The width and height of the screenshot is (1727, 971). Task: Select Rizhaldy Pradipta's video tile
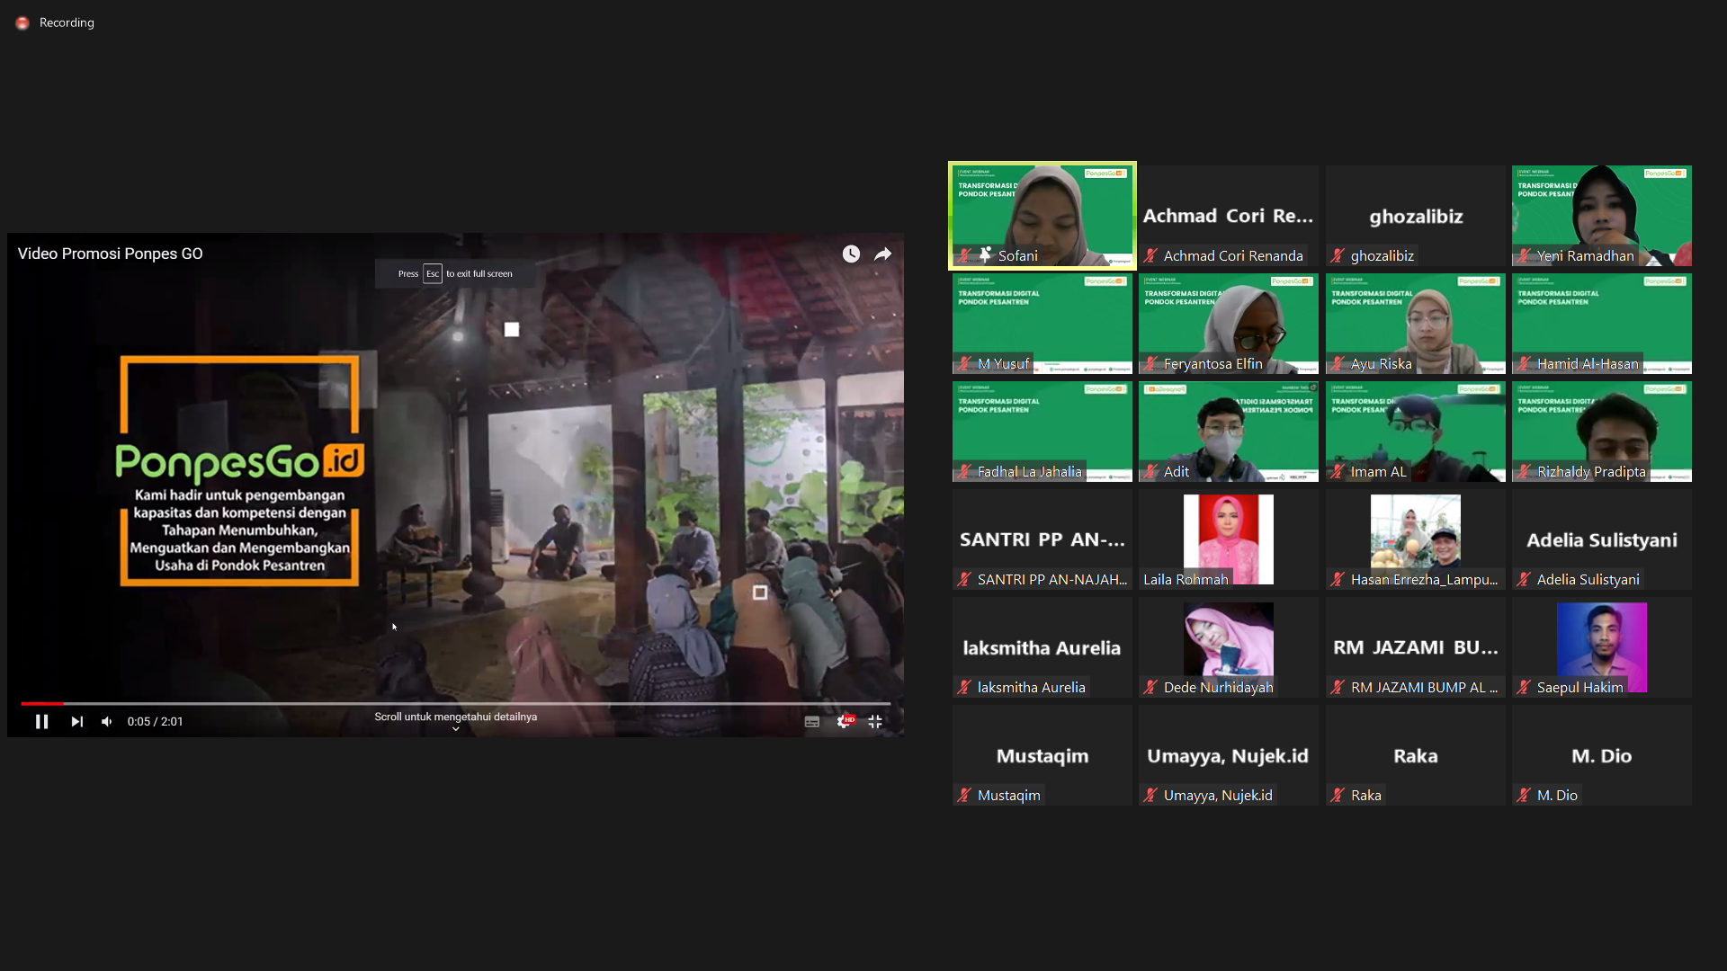tap(1602, 432)
